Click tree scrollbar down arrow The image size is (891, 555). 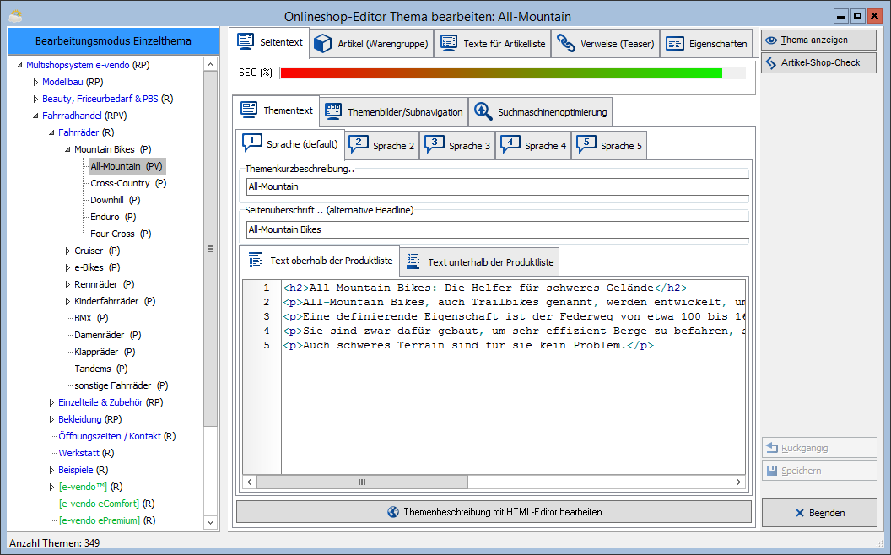[210, 522]
